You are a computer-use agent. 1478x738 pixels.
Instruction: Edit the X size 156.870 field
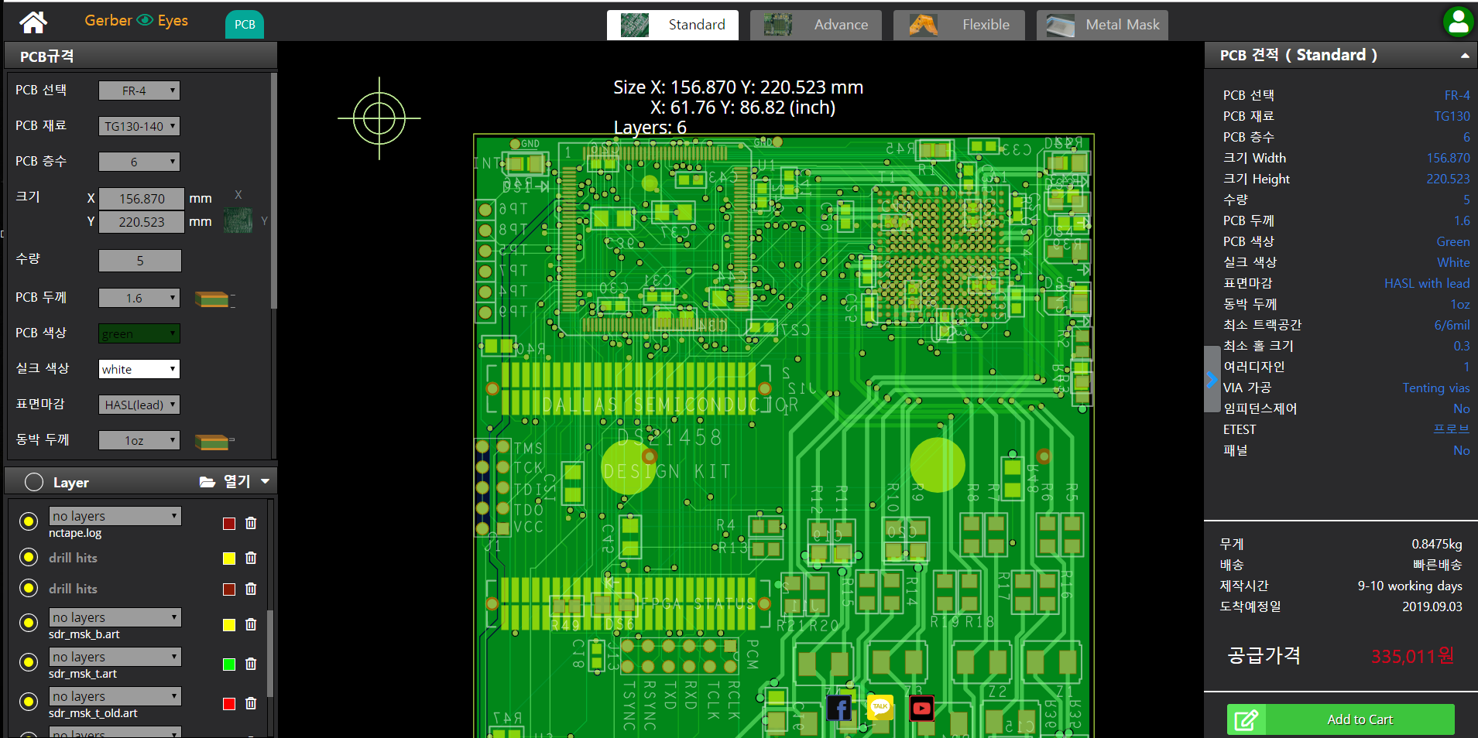[x=141, y=199]
